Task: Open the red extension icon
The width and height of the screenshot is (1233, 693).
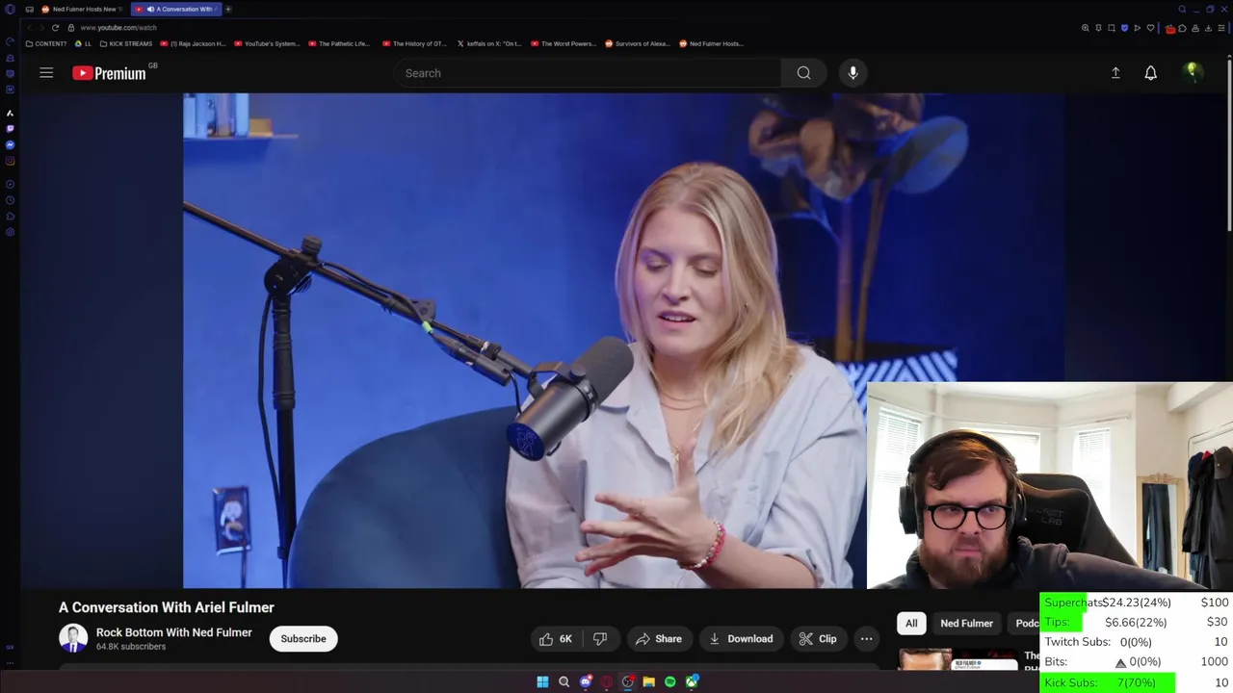Action: 1170,29
